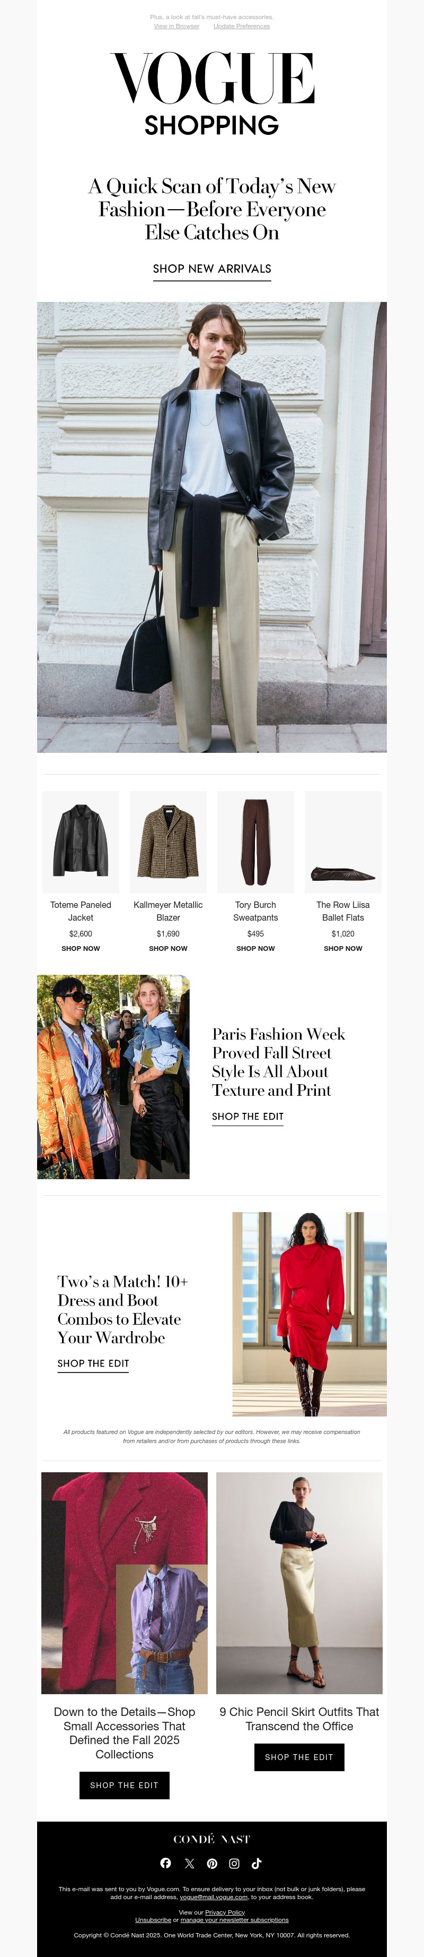This screenshot has height=1957, width=424.
Task: Open the Instagram icon in footer
Action: [234, 1863]
